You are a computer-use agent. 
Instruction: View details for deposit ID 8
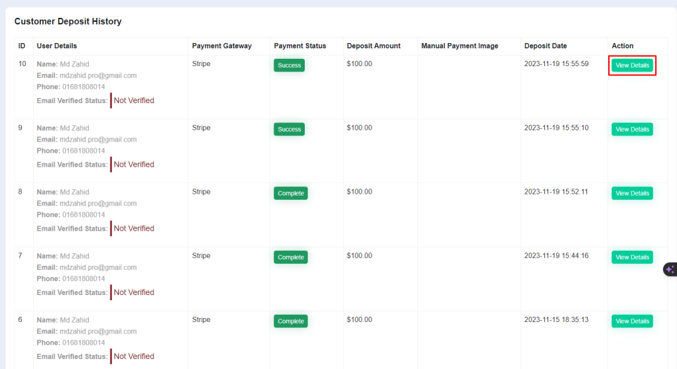pyautogui.click(x=632, y=193)
